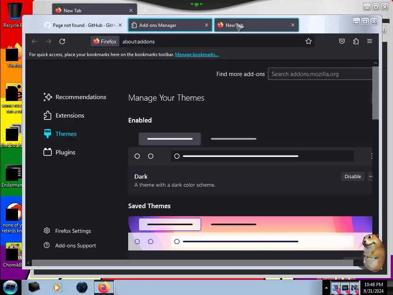Open Extensions in the add-ons sidebar
393x295 pixels.
64,115
